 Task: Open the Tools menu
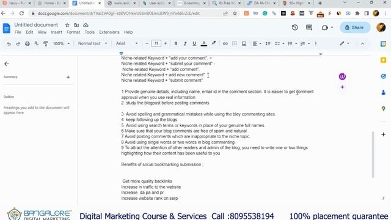coord(89,32)
